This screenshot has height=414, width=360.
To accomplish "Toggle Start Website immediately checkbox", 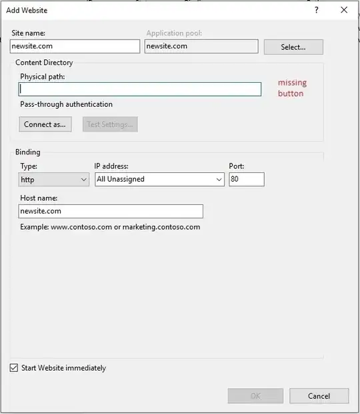I will (14, 368).
